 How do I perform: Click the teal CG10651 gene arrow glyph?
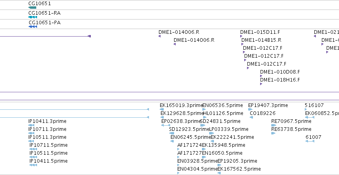coord(32,8)
